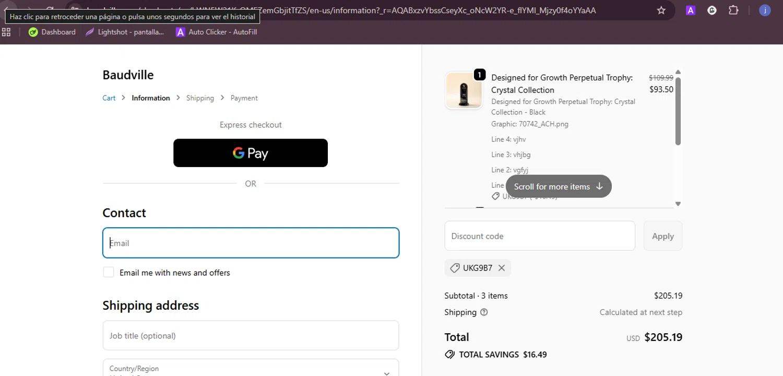
Task: Click the Apply discount button
Action: [663, 236]
